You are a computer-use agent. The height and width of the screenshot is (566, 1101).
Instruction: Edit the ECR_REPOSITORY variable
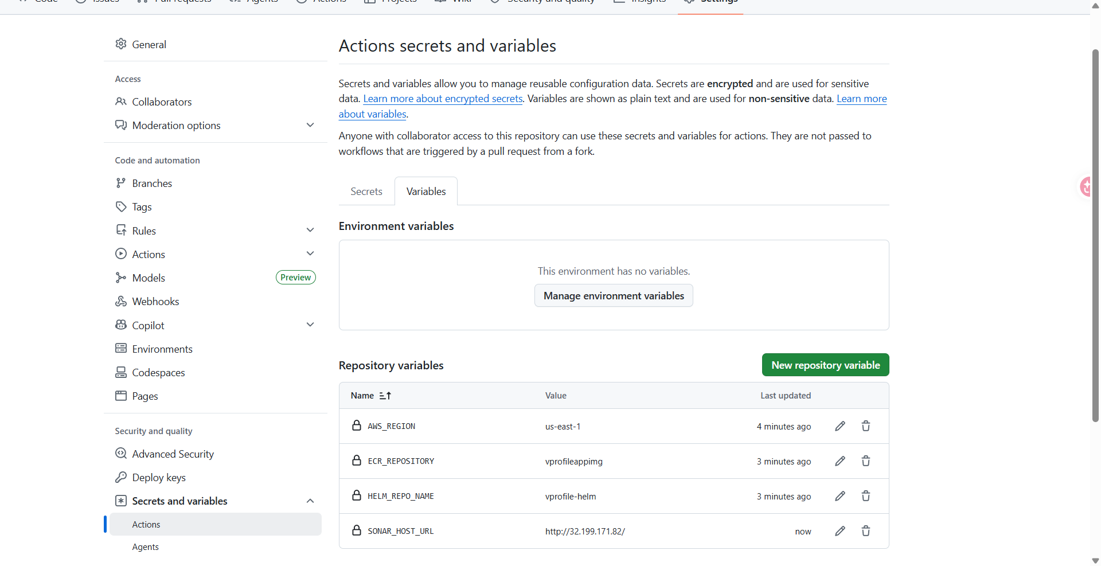tap(840, 461)
